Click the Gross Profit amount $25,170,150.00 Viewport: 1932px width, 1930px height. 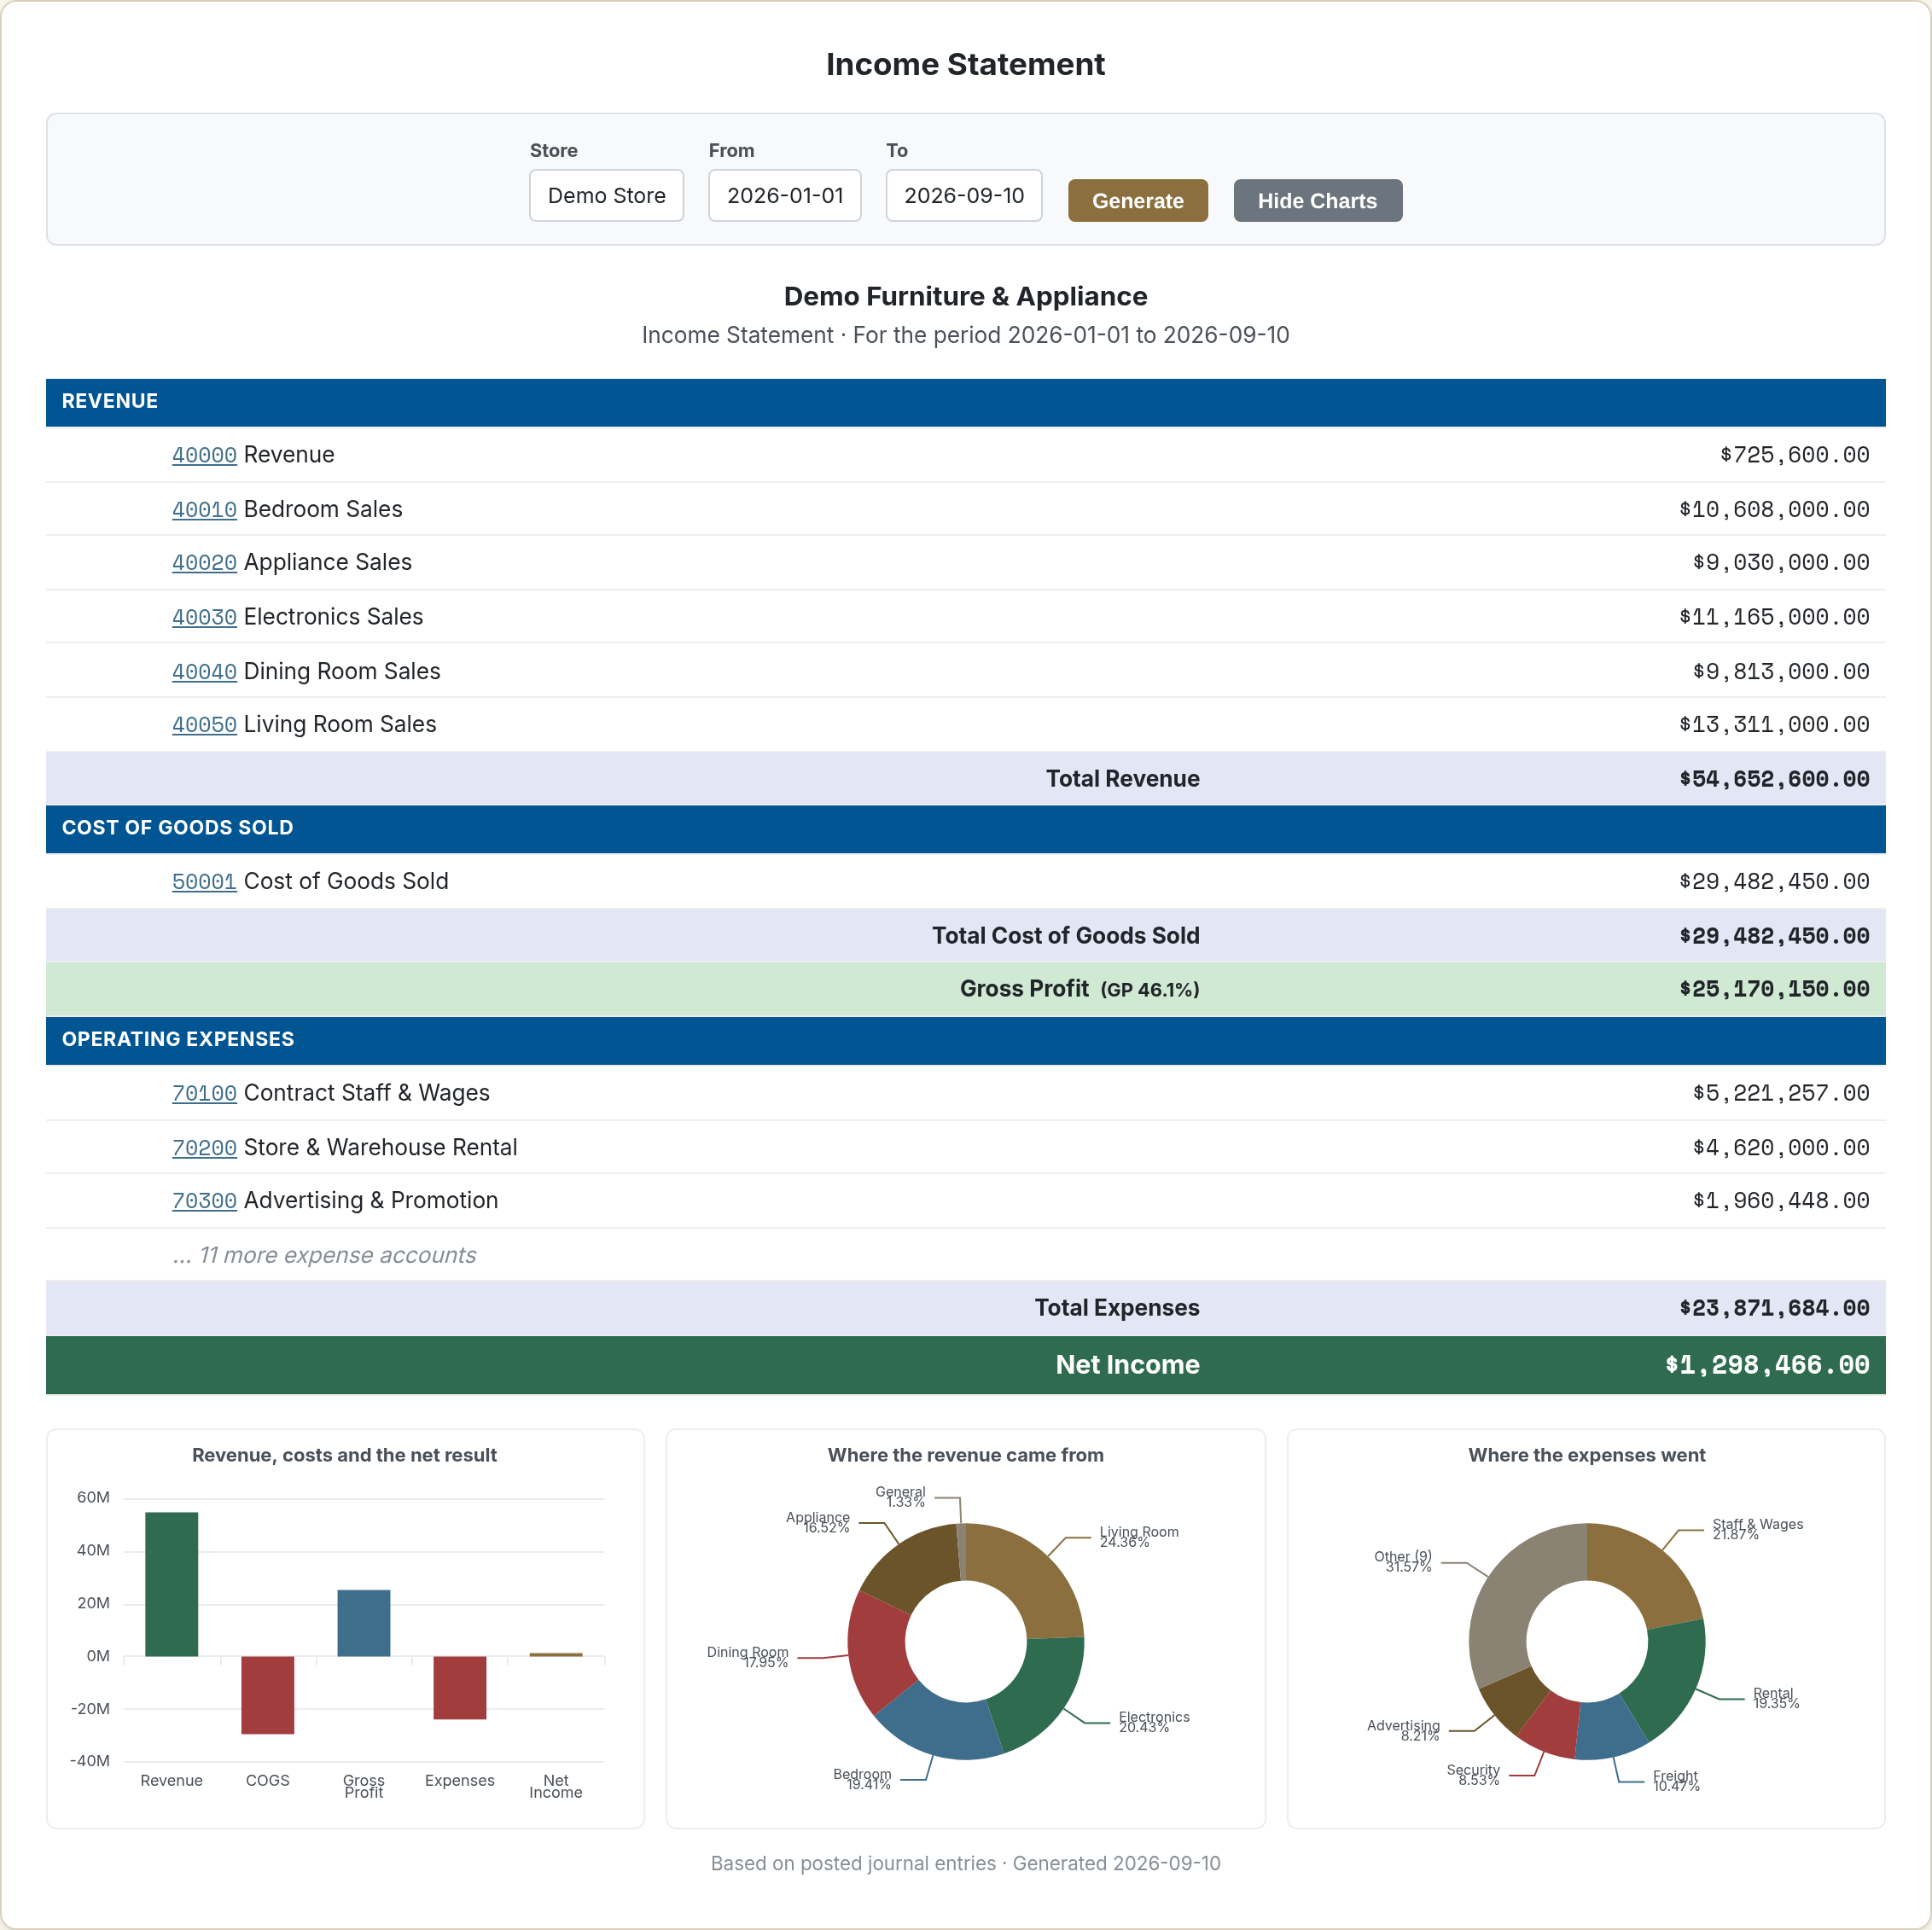tap(1774, 989)
